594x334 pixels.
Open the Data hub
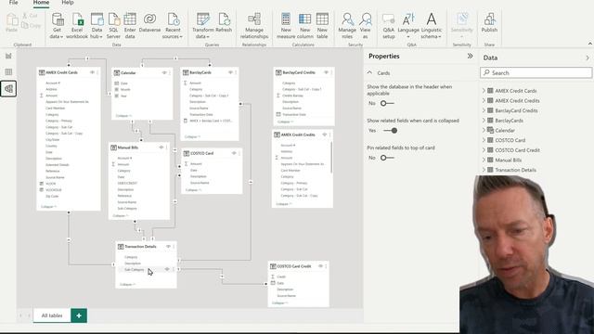(x=97, y=25)
